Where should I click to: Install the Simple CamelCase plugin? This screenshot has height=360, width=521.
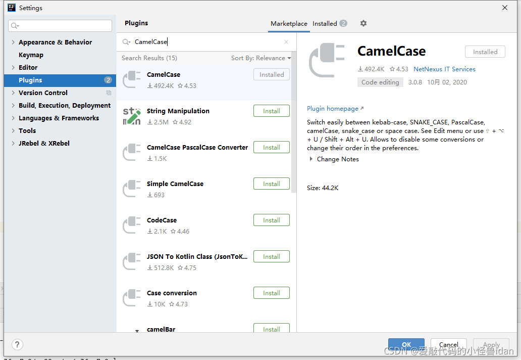272,184
